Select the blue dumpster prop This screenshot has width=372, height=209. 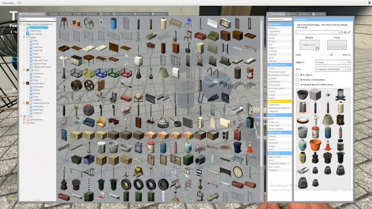click(x=89, y=160)
